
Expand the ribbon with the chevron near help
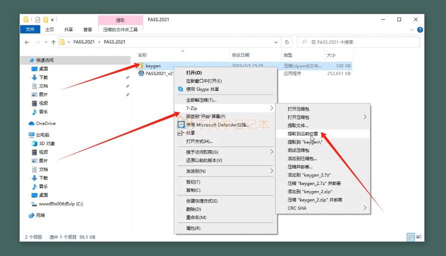412,30
